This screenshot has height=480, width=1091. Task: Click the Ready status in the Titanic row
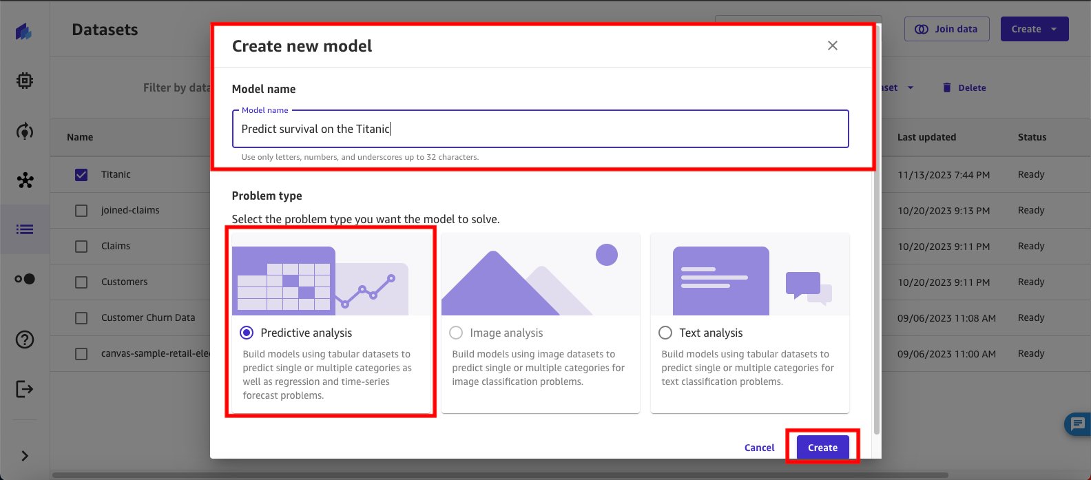[x=1031, y=174]
